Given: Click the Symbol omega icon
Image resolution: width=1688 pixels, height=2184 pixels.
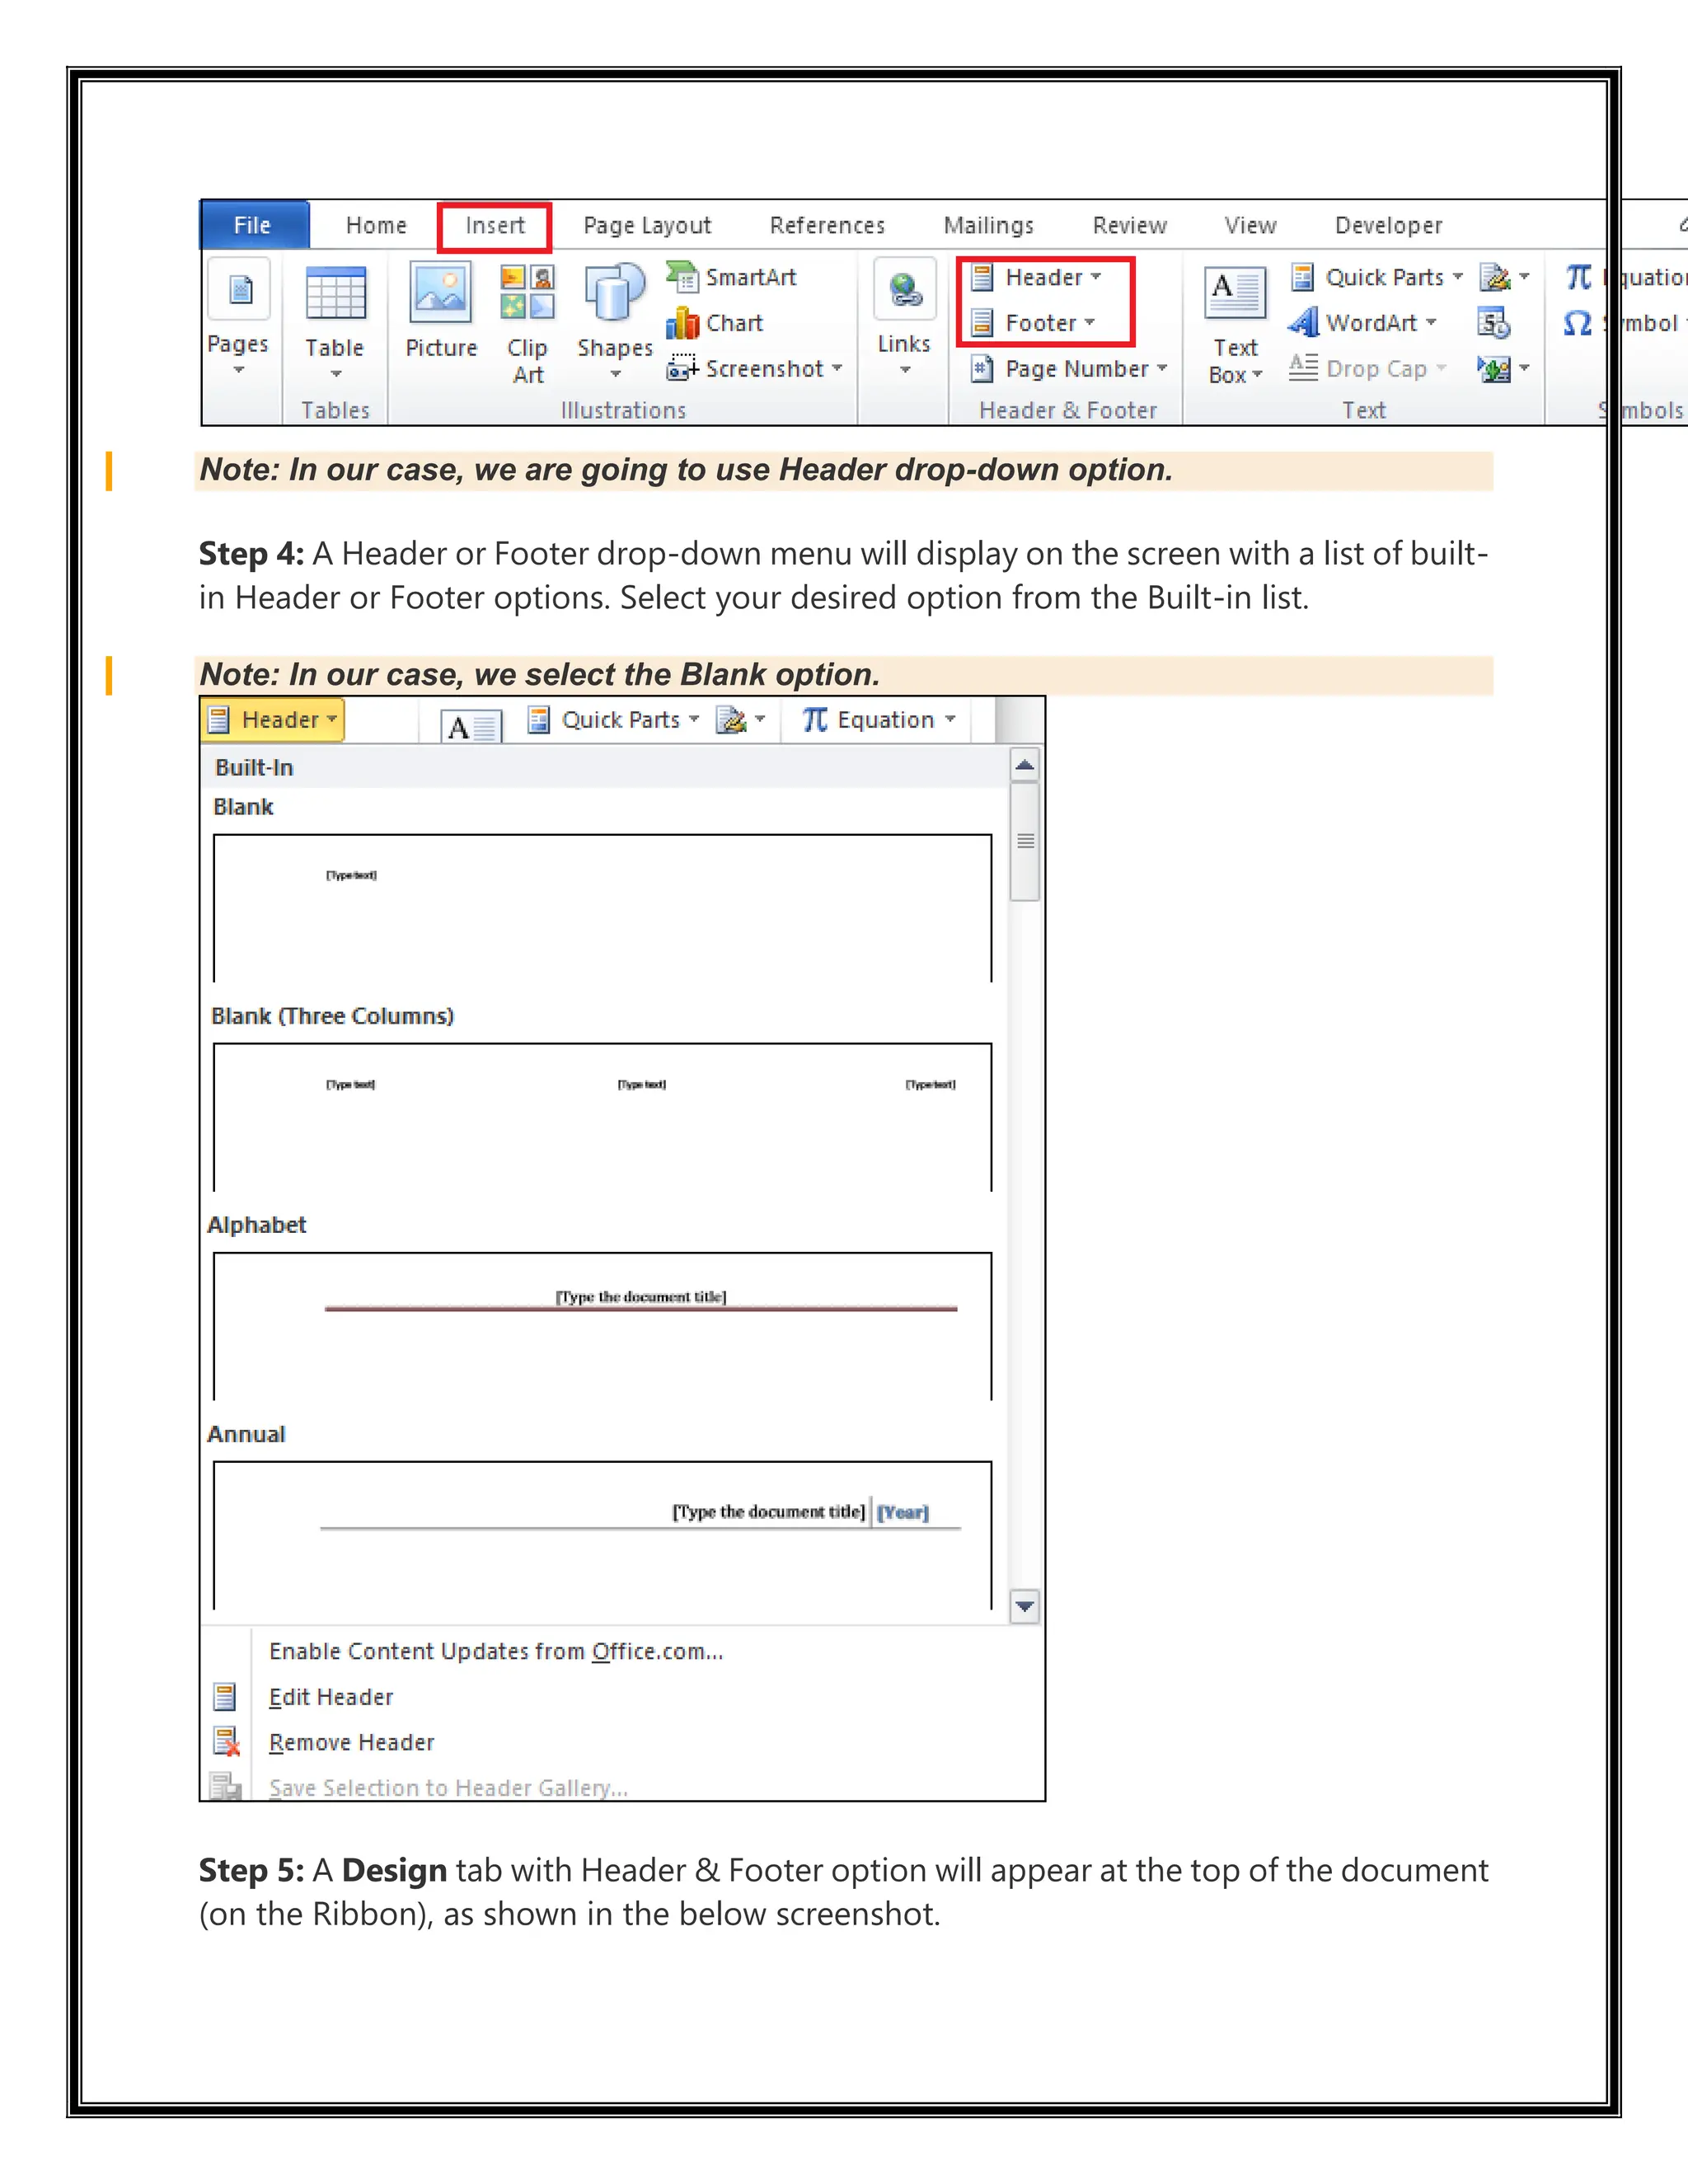Looking at the screenshot, I should (x=1577, y=323).
